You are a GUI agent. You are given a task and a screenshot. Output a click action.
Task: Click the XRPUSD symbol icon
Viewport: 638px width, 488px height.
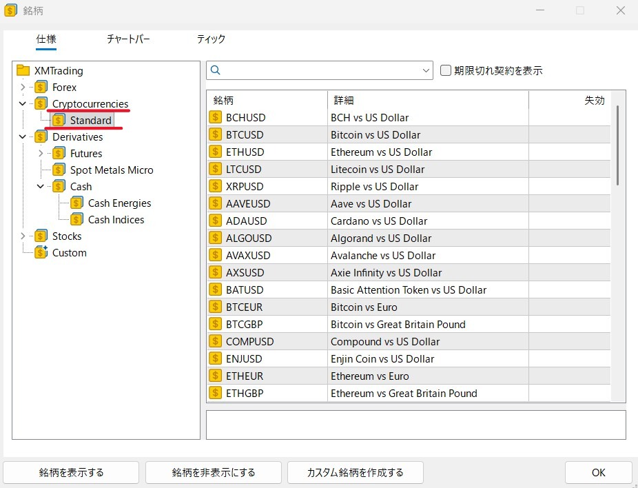point(215,186)
